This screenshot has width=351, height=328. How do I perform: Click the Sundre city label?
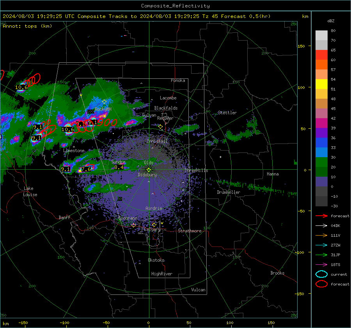pyautogui.click(x=118, y=161)
